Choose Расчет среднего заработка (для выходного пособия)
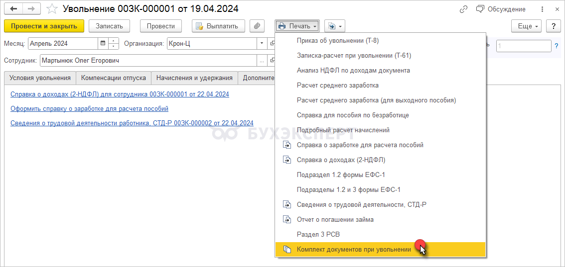This screenshot has height=267, width=565. click(381, 100)
